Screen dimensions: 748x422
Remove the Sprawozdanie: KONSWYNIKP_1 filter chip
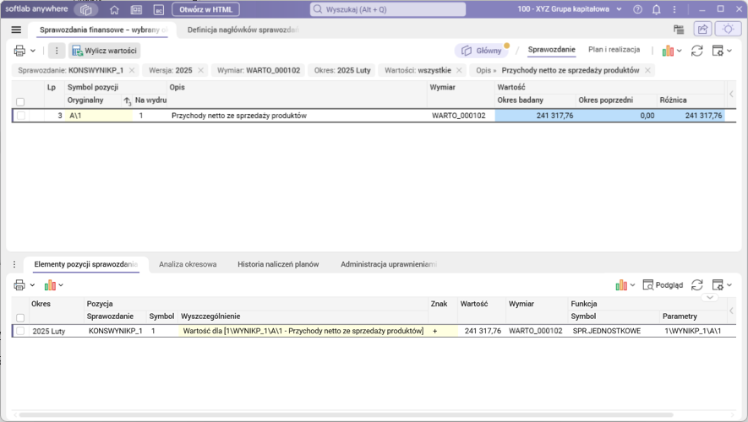[x=132, y=71]
